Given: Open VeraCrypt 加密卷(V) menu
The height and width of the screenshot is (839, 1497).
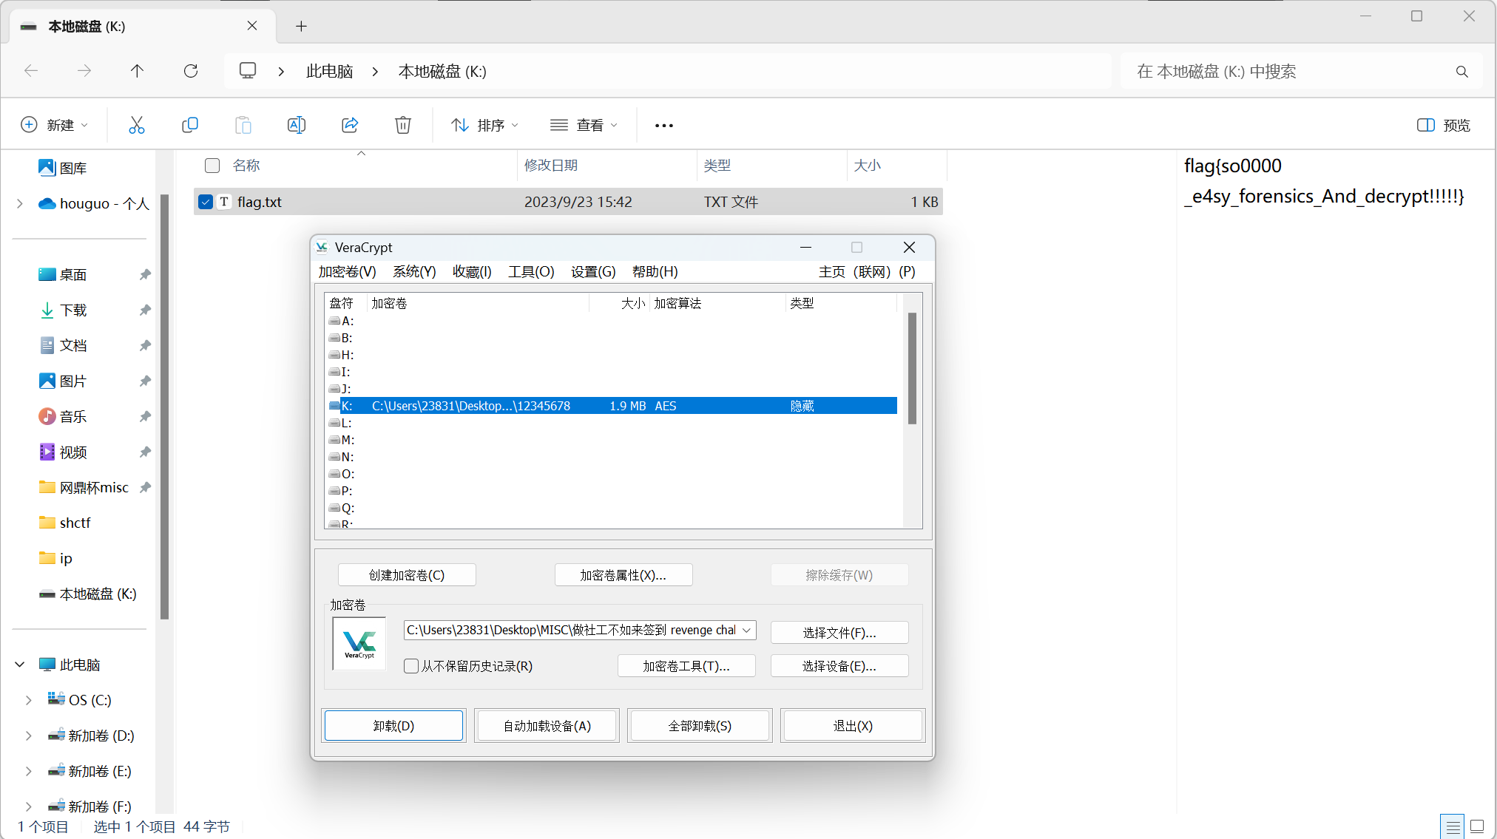Looking at the screenshot, I should coord(347,272).
